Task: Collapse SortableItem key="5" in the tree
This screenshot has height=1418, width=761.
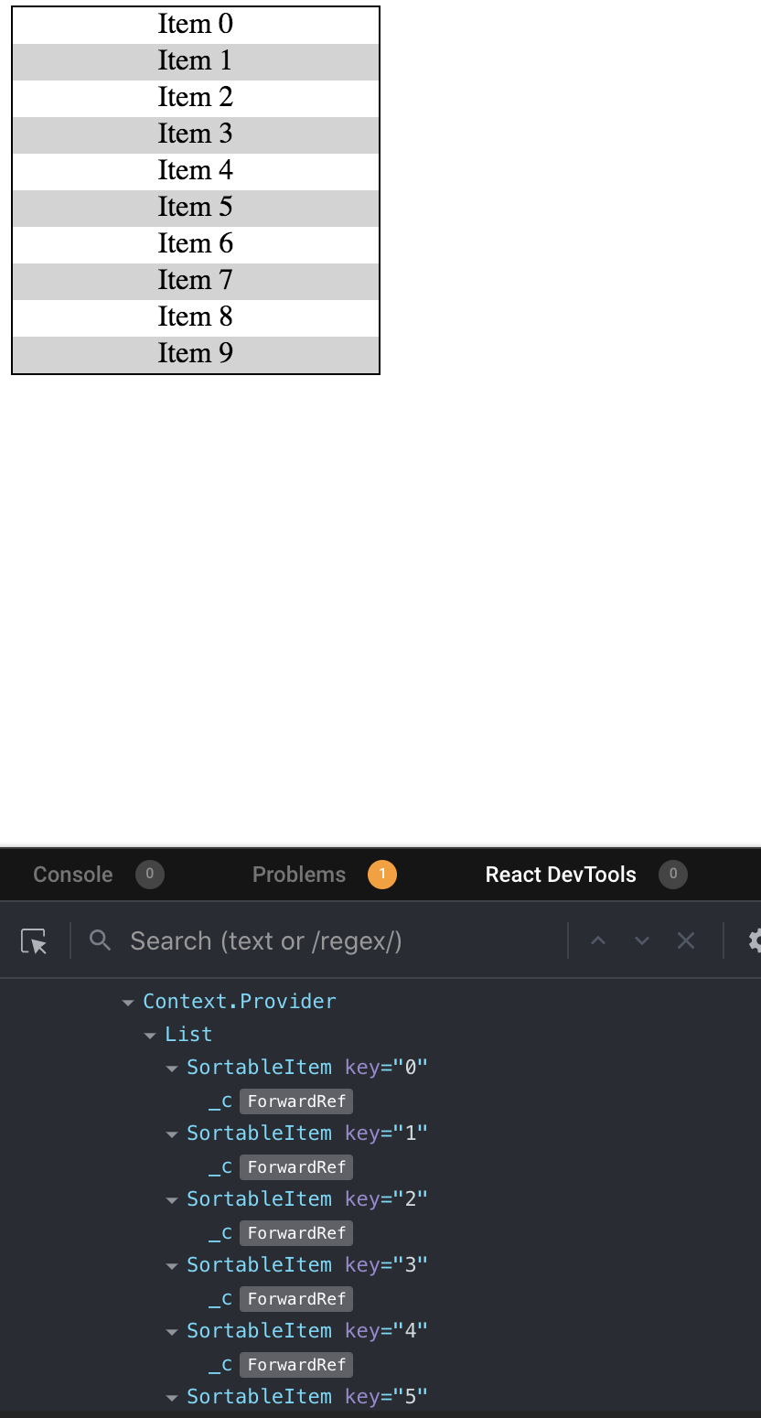Action: [172, 1397]
